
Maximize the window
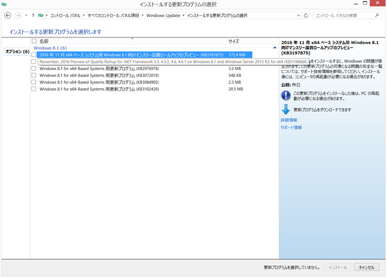[365, 3]
